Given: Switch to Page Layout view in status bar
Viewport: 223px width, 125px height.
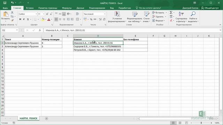Looking at the screenshot, I should (180, 123).
